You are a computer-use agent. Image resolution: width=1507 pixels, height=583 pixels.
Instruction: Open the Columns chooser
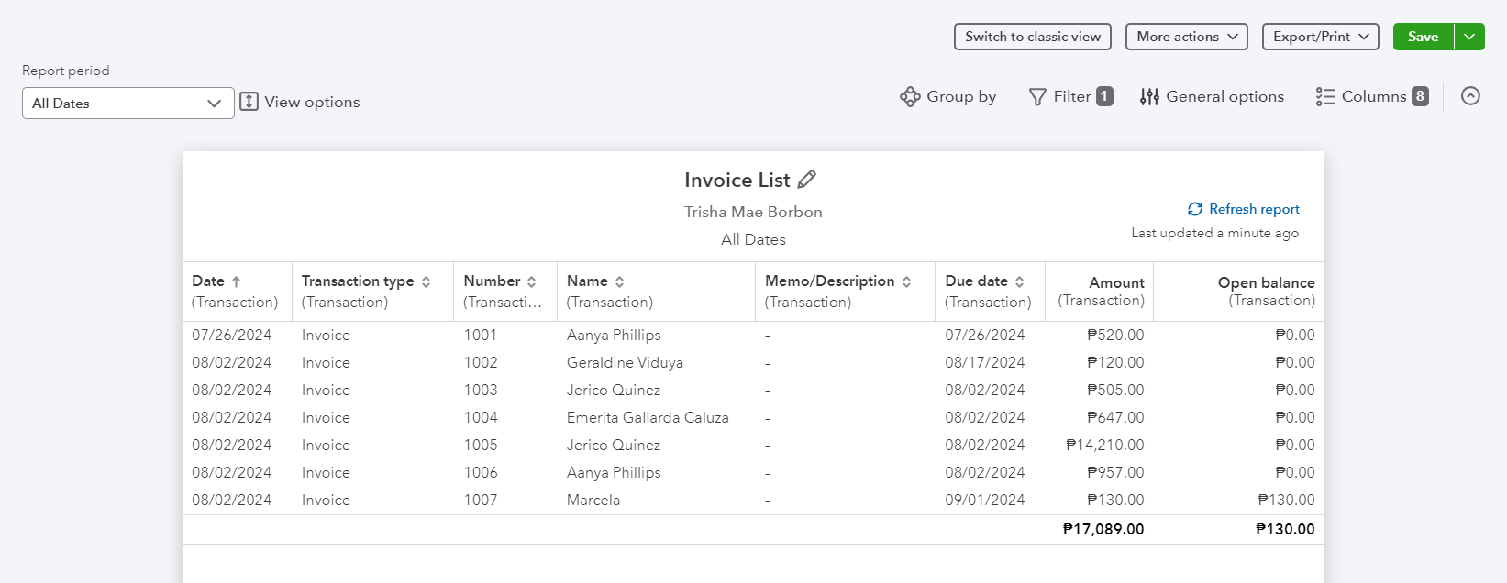pyautogui.click(x=1371, y=96)
